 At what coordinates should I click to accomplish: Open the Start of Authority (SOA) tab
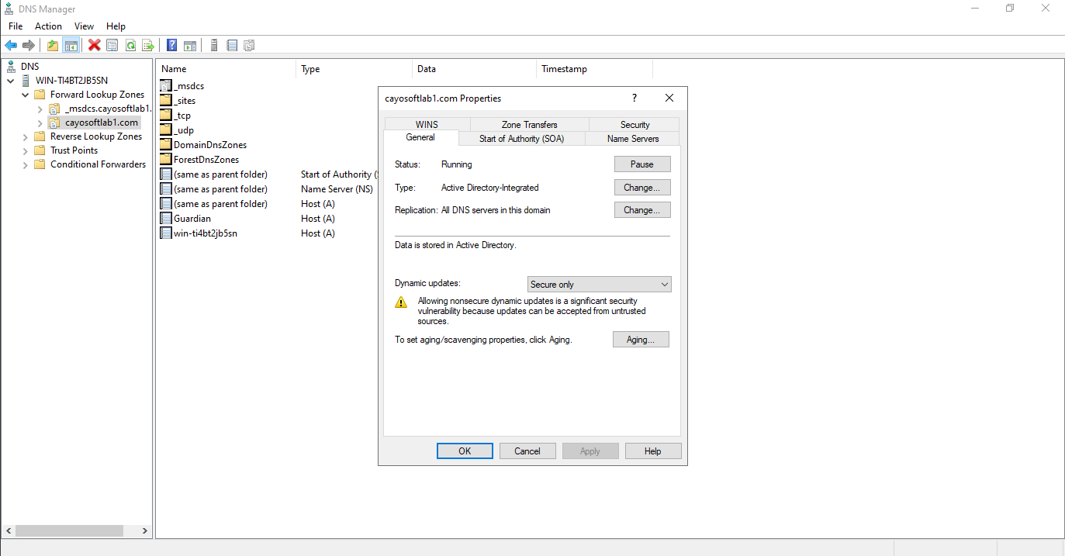(521, 139)
